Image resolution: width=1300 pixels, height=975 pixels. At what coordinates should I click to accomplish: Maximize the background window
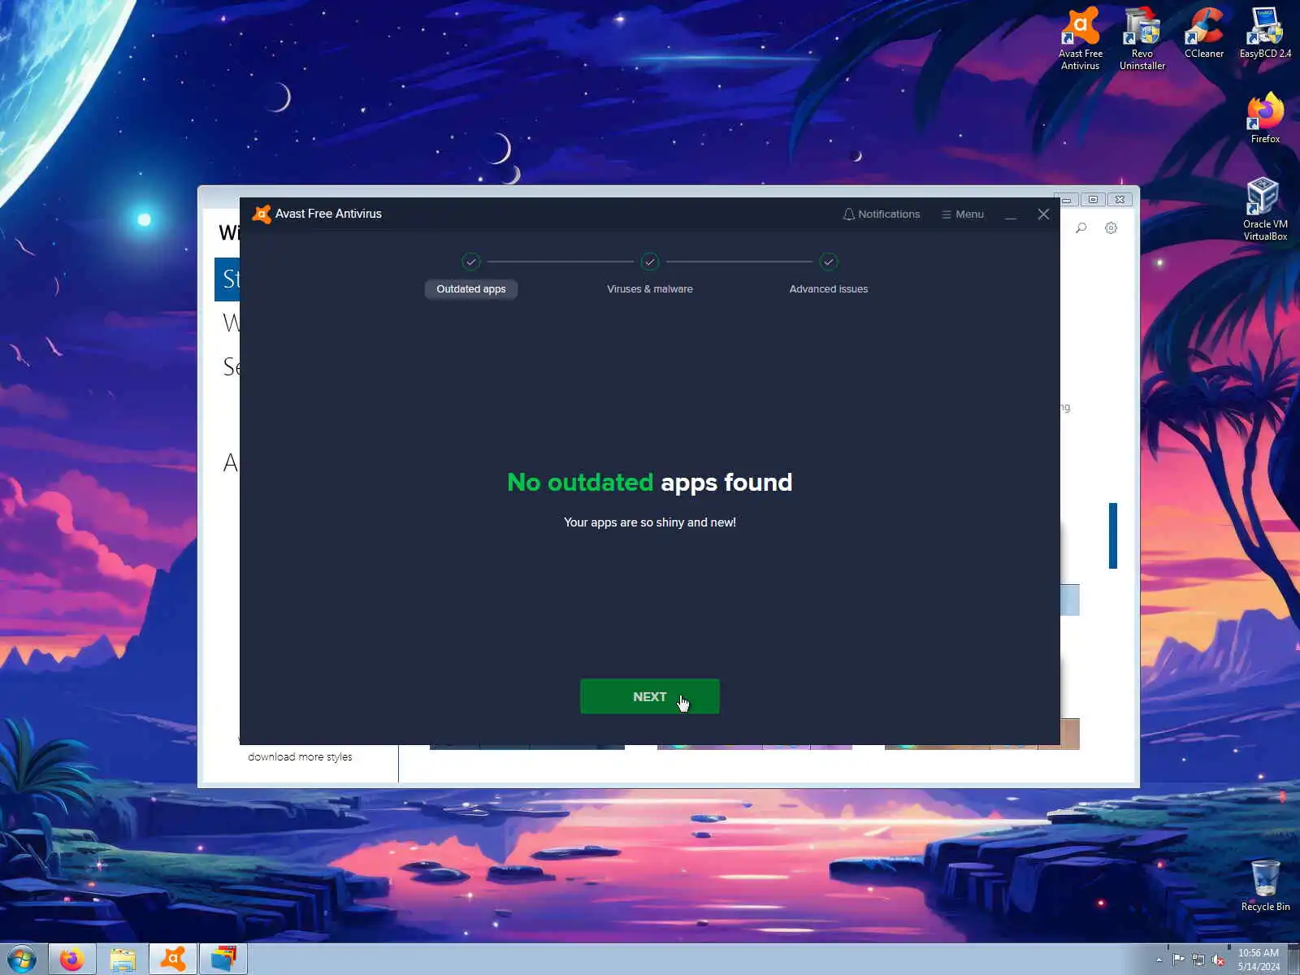pos(1093,199)
